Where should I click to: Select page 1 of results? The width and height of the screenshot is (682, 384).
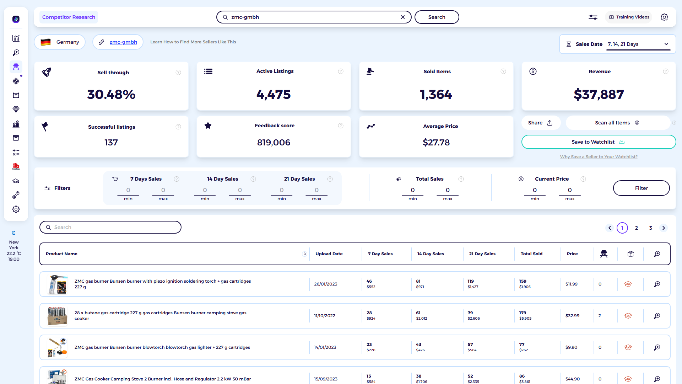622,228
